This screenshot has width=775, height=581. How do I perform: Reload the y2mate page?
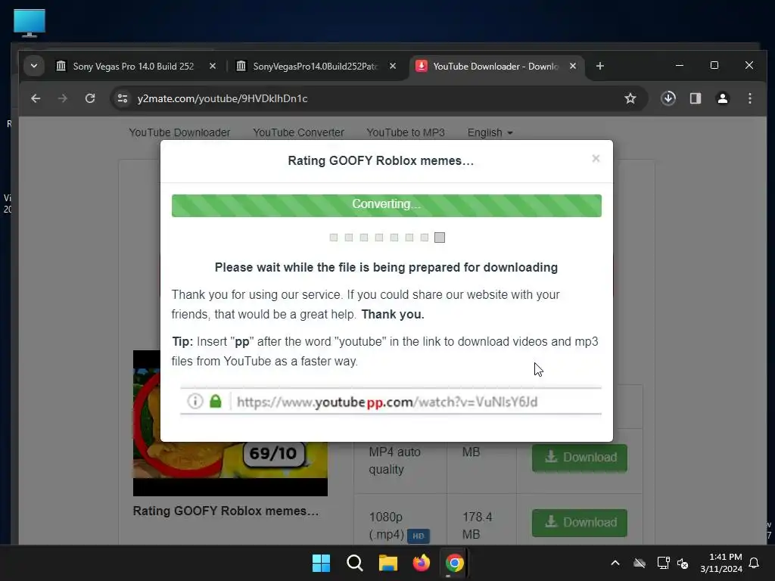90,98
